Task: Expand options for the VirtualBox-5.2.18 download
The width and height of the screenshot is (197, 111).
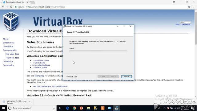Action: coord(30,102)
